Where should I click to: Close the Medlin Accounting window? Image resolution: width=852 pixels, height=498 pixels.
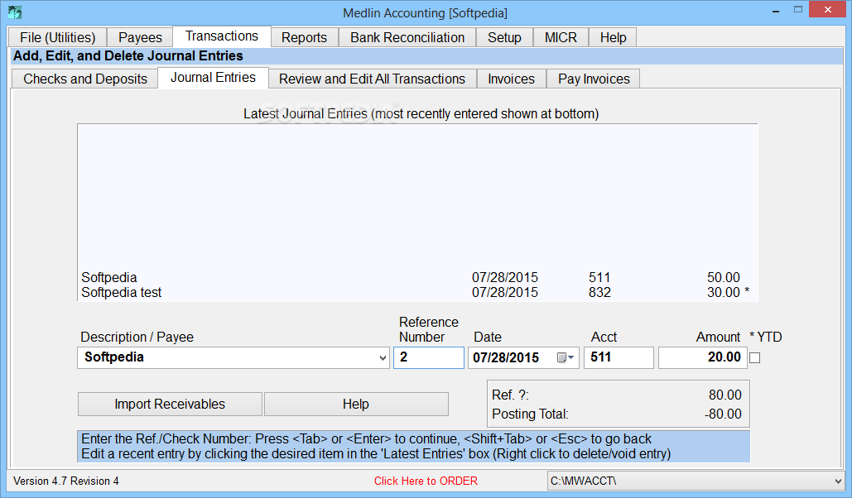(827, 10)
